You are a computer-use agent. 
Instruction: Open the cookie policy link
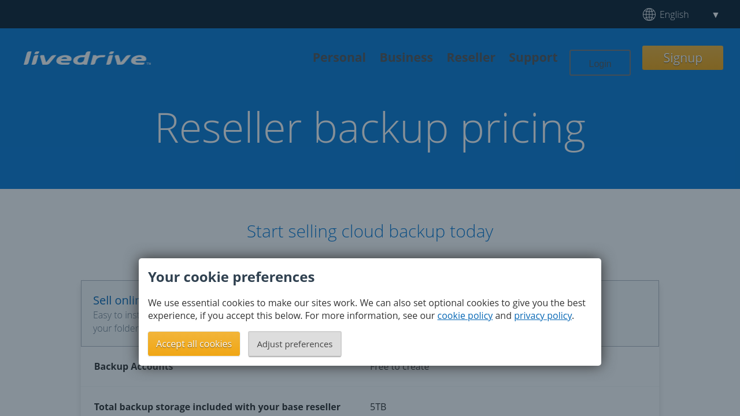[465, 315]
